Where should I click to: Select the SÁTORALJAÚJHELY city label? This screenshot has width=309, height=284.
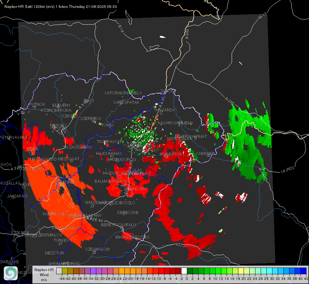(x=123, y=93)
